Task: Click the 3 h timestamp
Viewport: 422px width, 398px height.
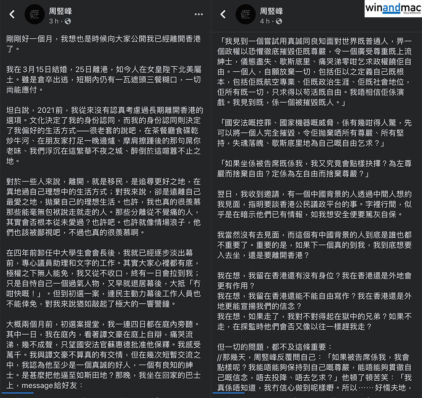Action: (53, 21)
